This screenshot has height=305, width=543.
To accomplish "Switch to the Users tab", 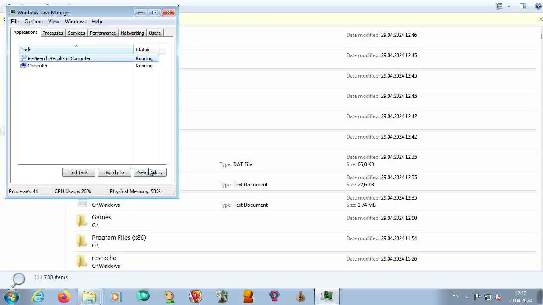I will 155,33.
